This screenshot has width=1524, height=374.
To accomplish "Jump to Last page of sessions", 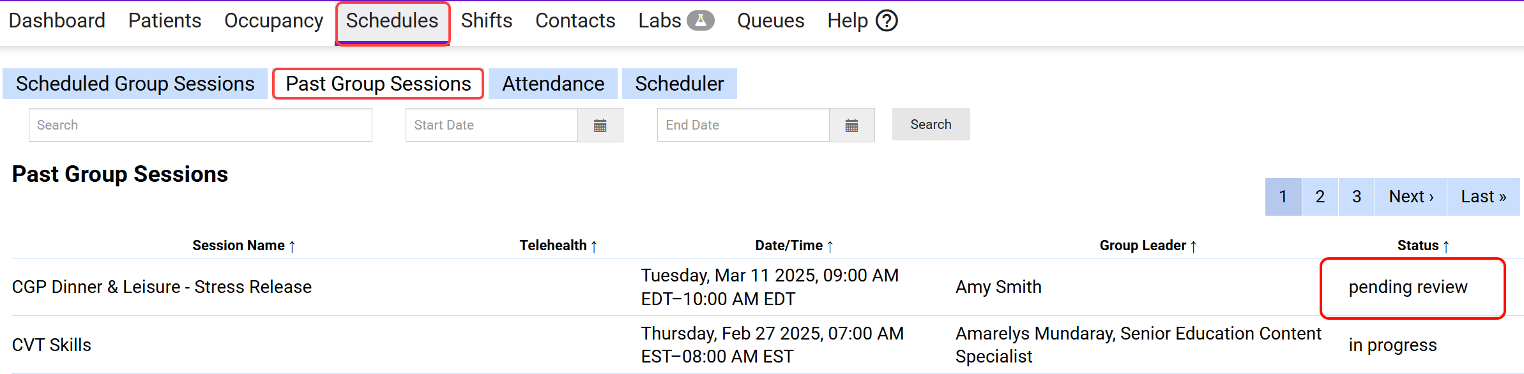I will (1483, 197).
